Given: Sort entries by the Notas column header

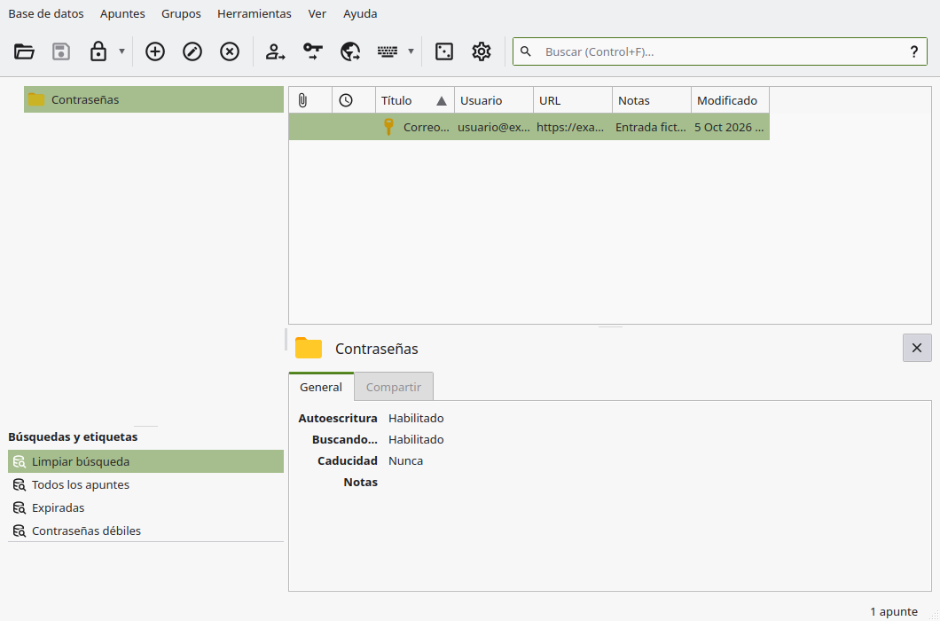Looking at the screenshot, I should (x=652, y=100).
